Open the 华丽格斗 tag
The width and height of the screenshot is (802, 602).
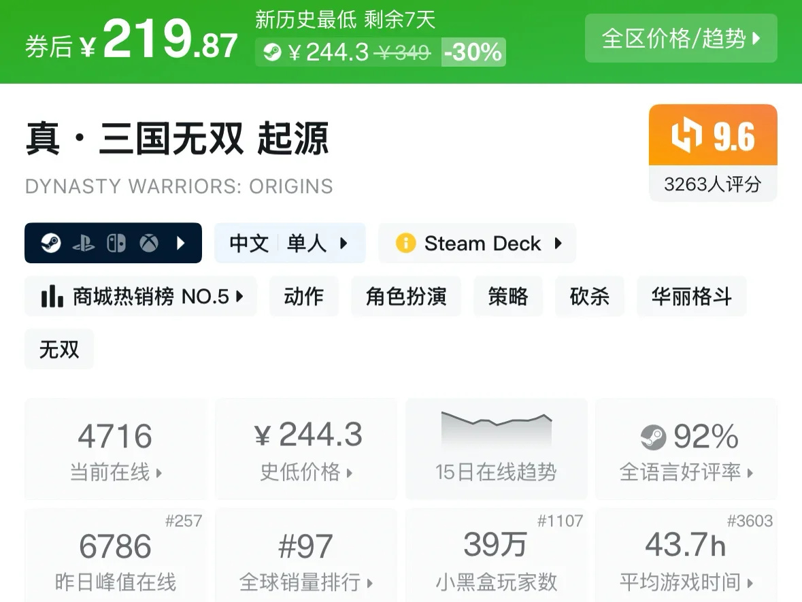pyautogui.click(x=691, y=297)
